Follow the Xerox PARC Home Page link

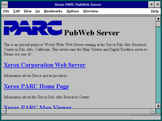pos(36,86)
